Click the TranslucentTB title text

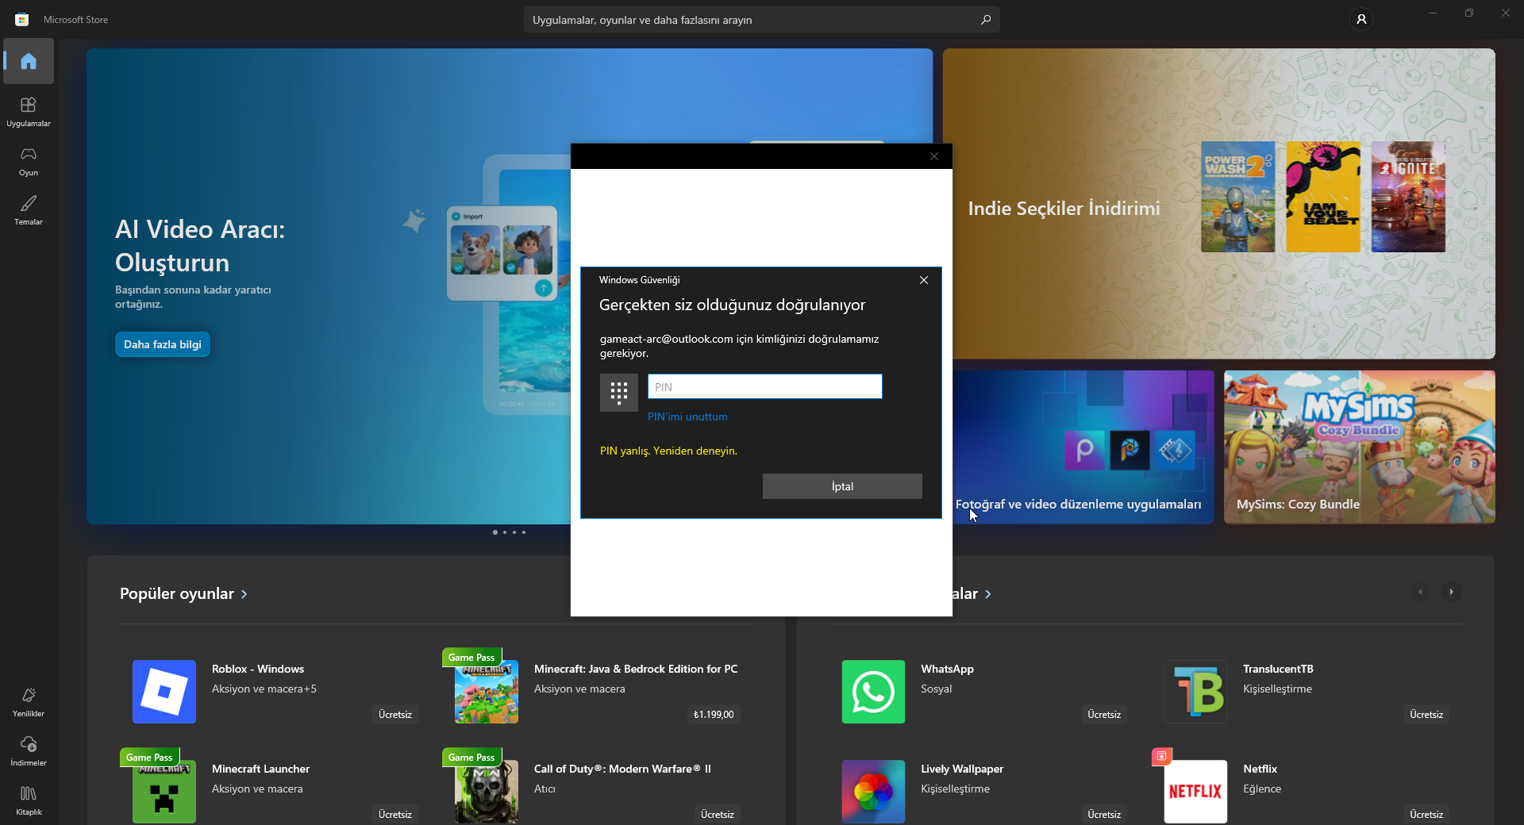tap(1278, 669)
